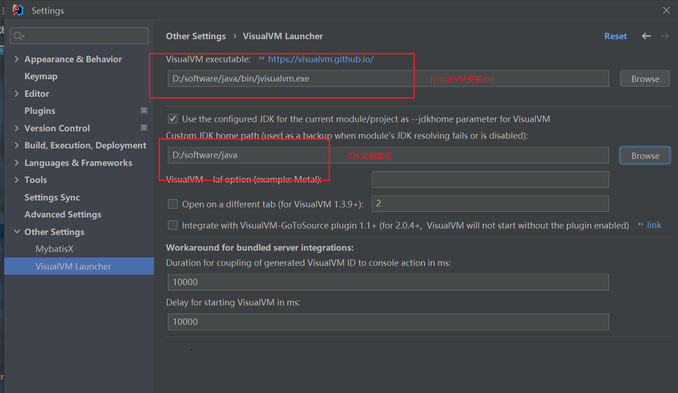Expand the Build, Execution, Deployment node
The width and height of the screenshot is (678, 393).
[17, 146]
